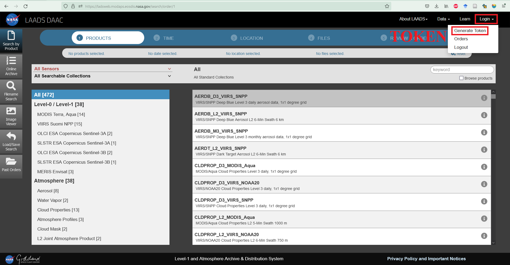The height and width of the screenshot is (265, 510).
Task: Select VIIRS Suomi NPP [15]
Action: [x=59, y=124]
